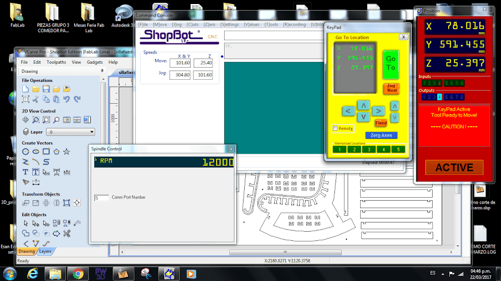
Task: Toggle Output 1 in Position window
Action: point(424,97)
